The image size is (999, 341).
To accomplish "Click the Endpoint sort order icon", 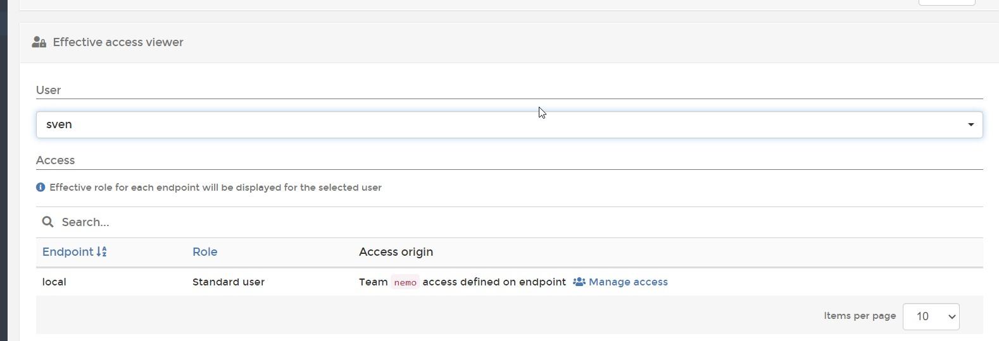I will [x=101, y=252].
